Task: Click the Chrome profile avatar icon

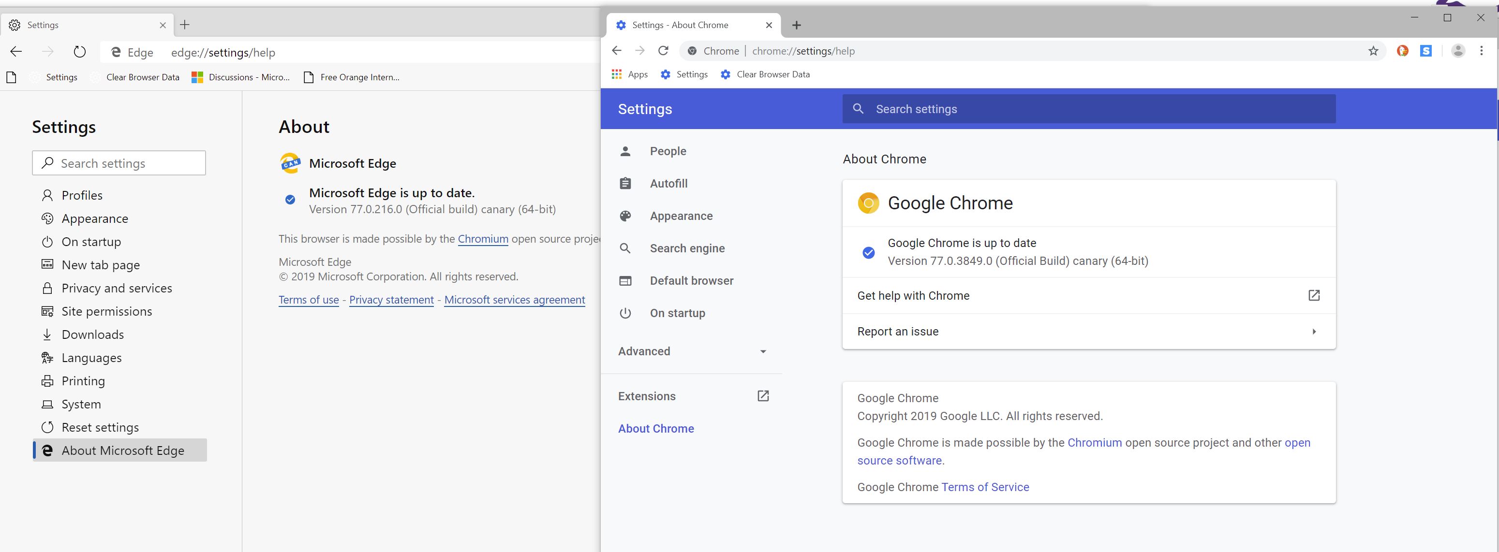Action: point(1458,51)
